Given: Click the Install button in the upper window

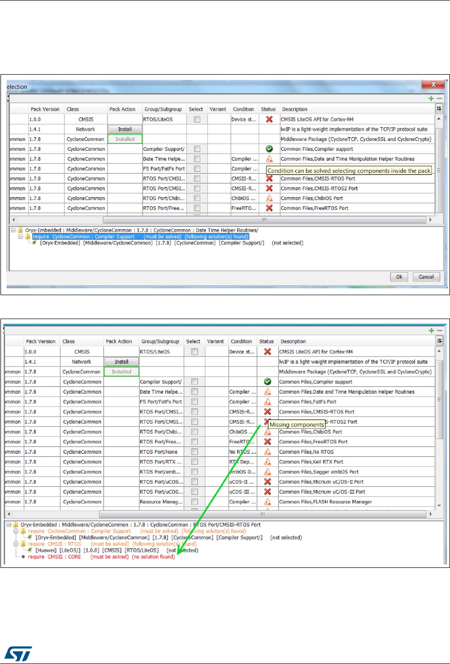Looking at the screenshot, I should [125, 129].
